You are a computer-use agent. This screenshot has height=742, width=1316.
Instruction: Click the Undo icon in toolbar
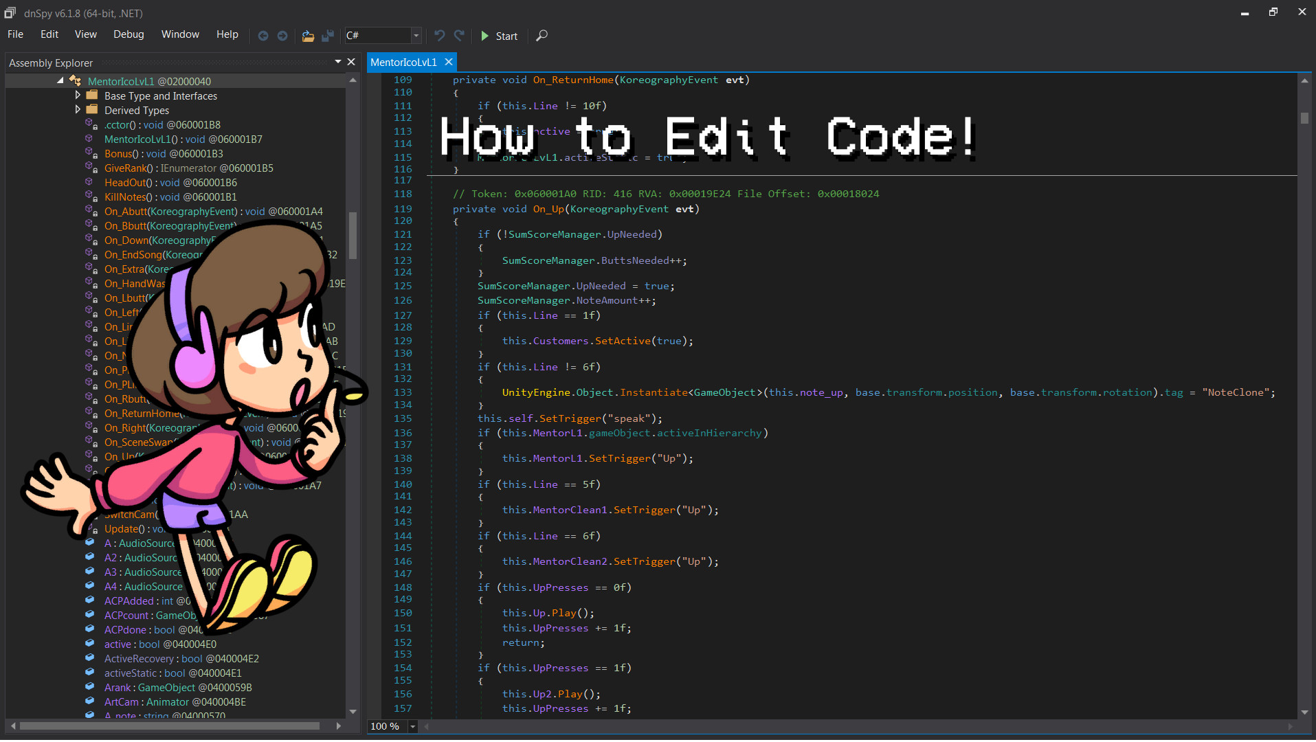tap(440, 36)
